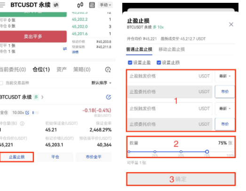
Task: Click the share icon on position card
Action: tap(109, 97)
